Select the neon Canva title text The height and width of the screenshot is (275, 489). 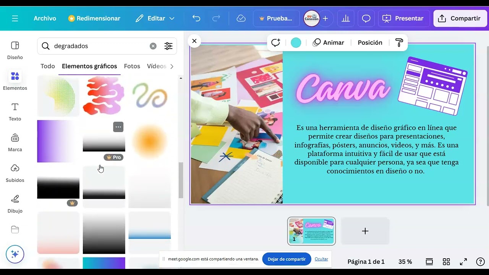click(343, 90)
